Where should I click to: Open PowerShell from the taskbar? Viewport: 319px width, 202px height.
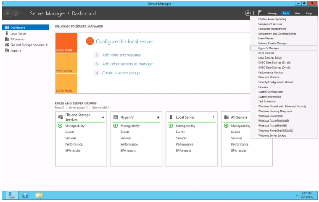(25, 195)
